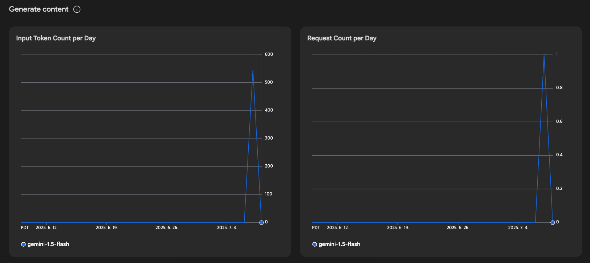The image size is (590, 263).
Task: Click the 2025. 6. 19. date in Request Count chart
Action: click(398, 228)
